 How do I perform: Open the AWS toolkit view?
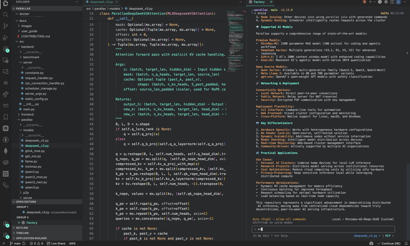(5, 106)
